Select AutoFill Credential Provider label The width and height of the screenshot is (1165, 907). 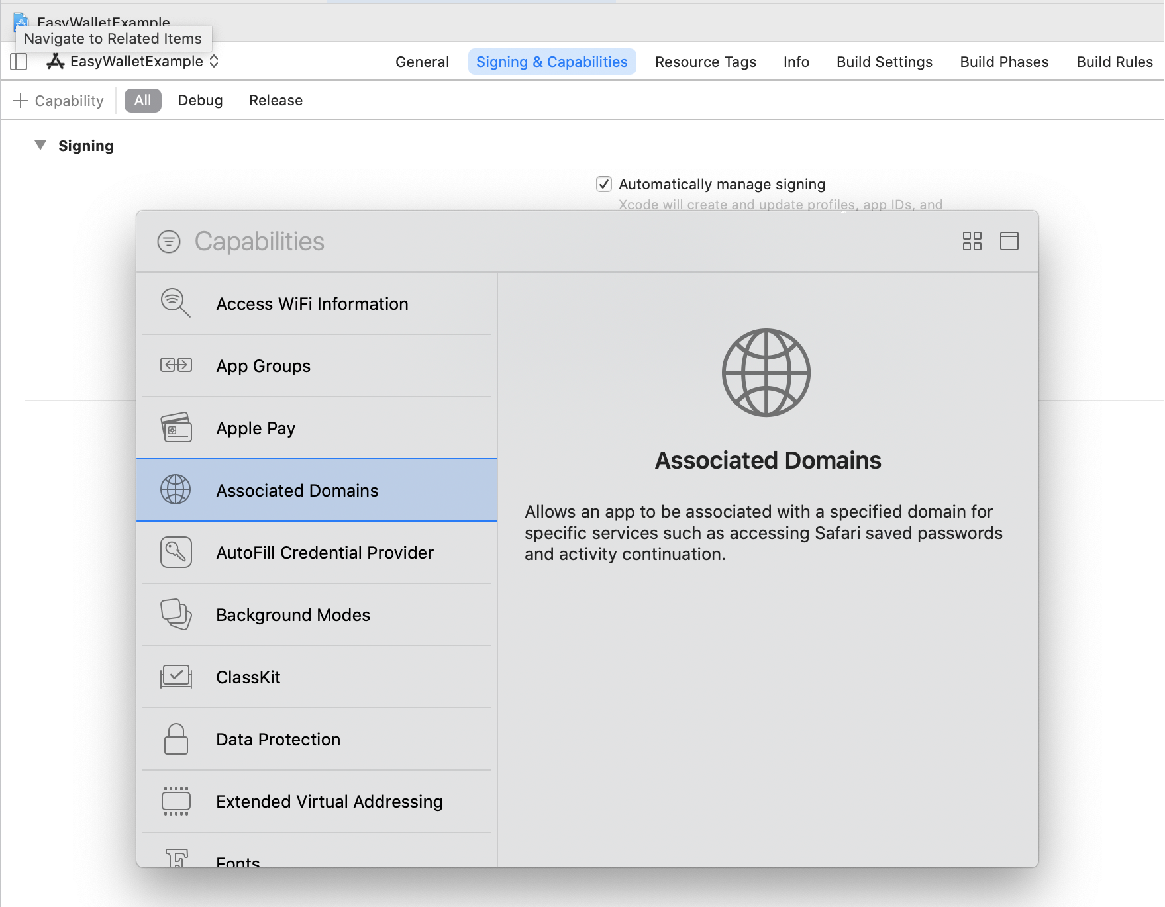[325, 553]
